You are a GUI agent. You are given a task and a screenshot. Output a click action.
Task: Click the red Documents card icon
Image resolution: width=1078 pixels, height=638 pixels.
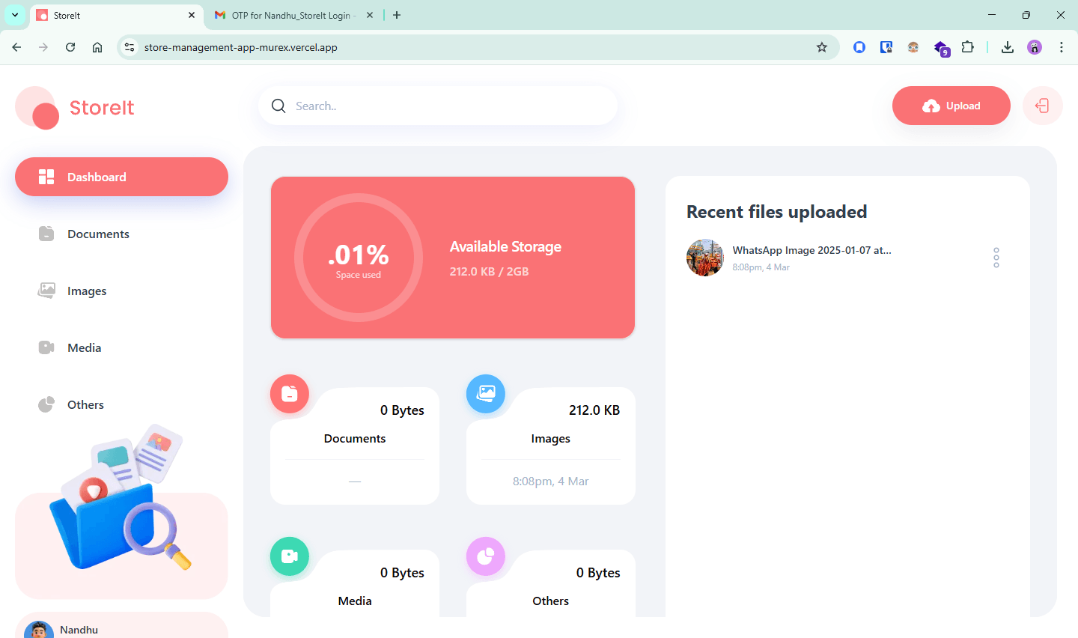(x=290, y=394)
